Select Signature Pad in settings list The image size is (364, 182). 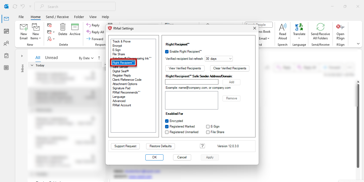point(121,88)
